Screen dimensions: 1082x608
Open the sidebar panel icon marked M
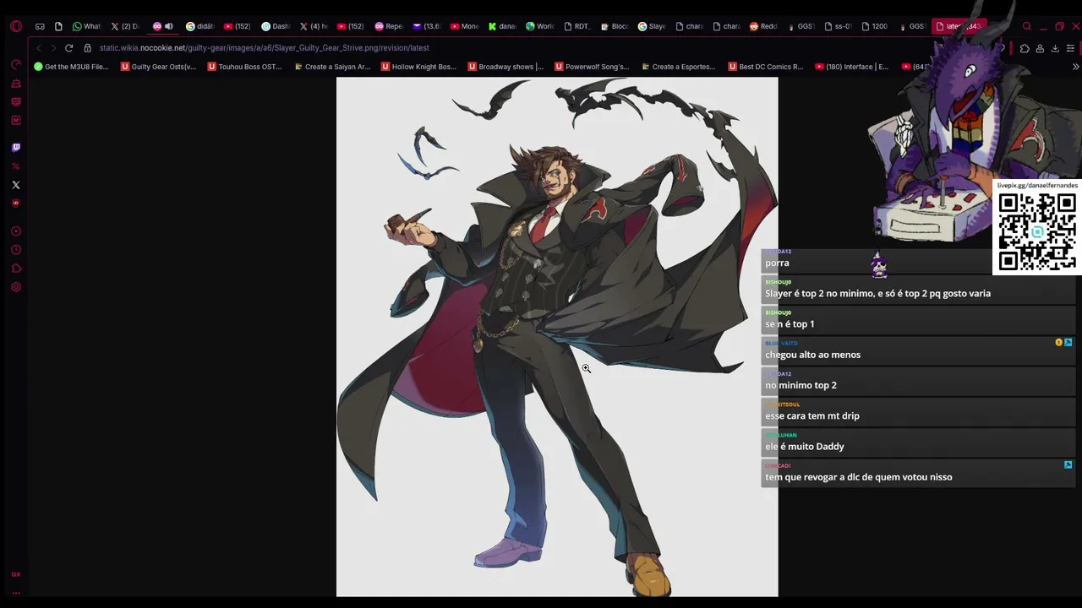(16, 120)
